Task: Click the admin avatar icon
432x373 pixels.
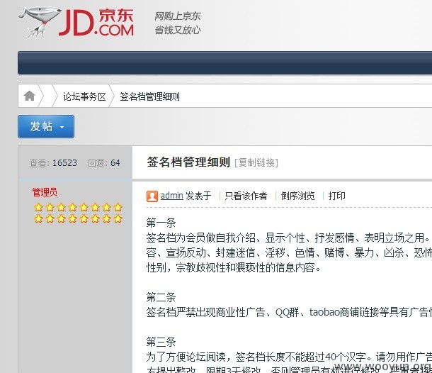Action: [152, 196]
